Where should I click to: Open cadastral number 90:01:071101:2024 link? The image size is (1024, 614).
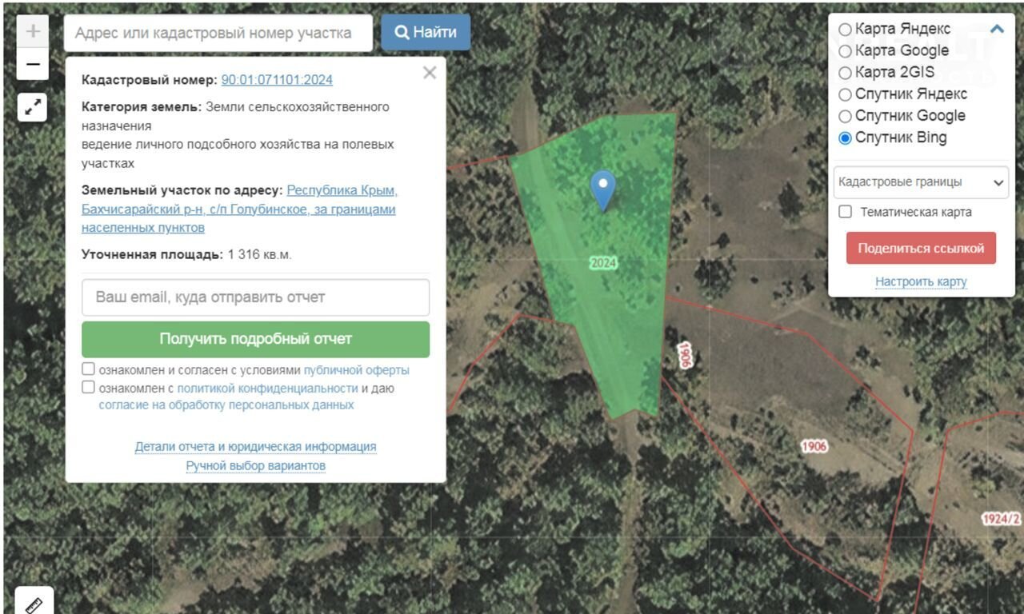click(277, 80)
